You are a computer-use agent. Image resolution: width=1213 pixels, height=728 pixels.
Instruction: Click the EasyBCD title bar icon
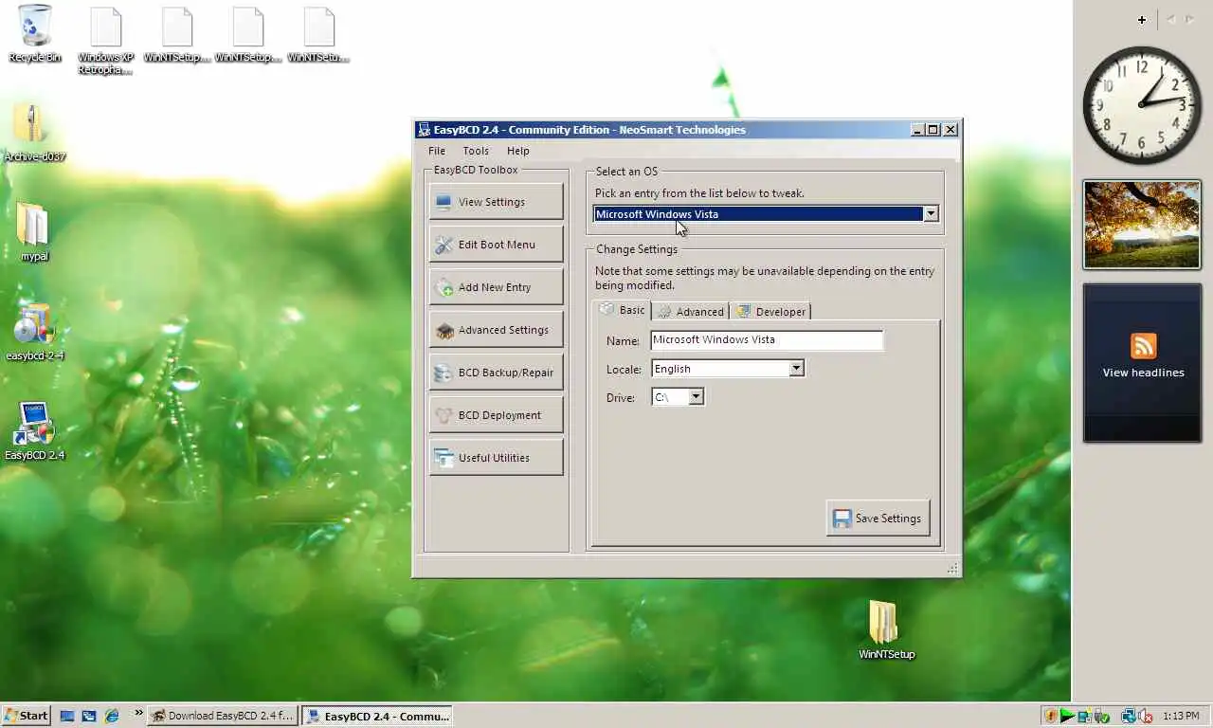click(x=424, y=130)
